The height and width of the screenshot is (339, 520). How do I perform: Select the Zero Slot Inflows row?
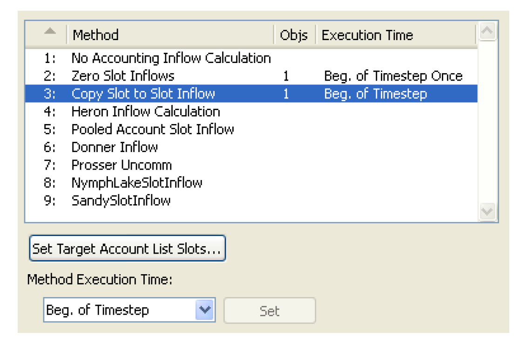(x=123, y=76)
